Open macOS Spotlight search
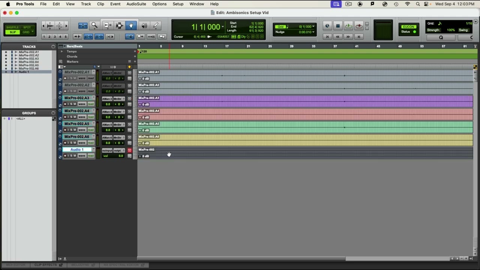This screenshot has width=480, height=270. pos(418,4)
